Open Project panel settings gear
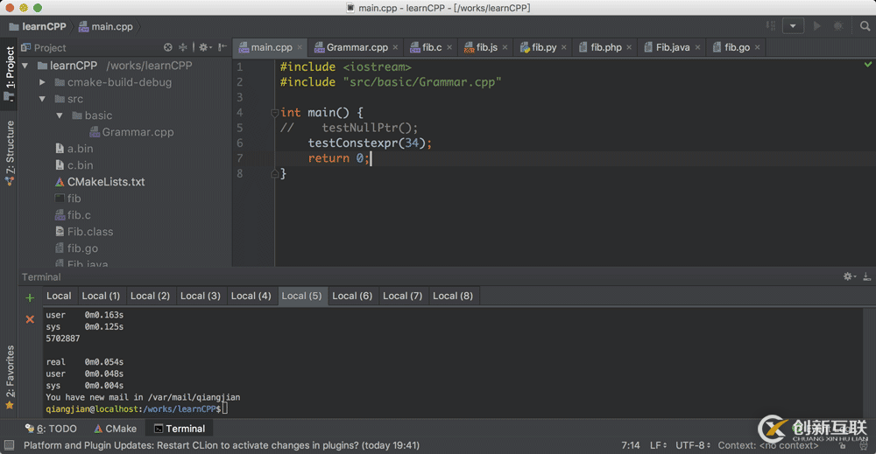The image size is (876, 454). coord(205,47)
